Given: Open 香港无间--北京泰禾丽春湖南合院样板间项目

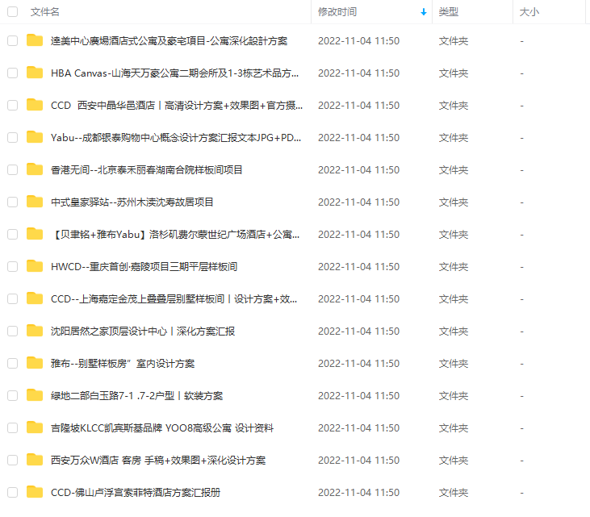Looking at the screenshot, I should tap(146, 170).
